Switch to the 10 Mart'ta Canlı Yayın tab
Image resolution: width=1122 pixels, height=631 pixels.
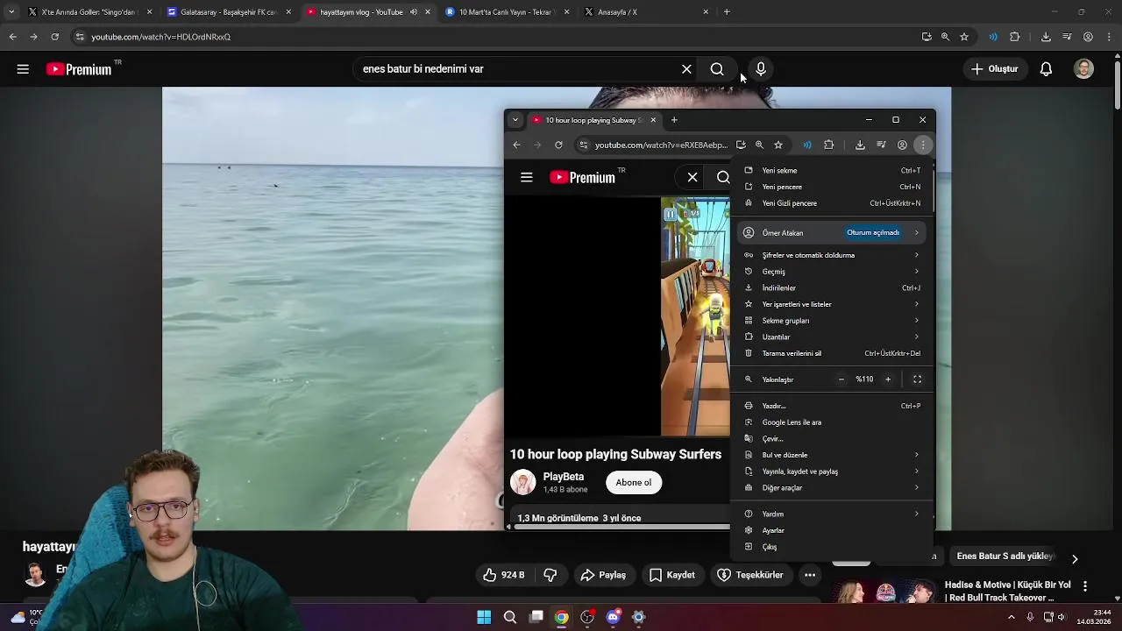tap(508, 12)
